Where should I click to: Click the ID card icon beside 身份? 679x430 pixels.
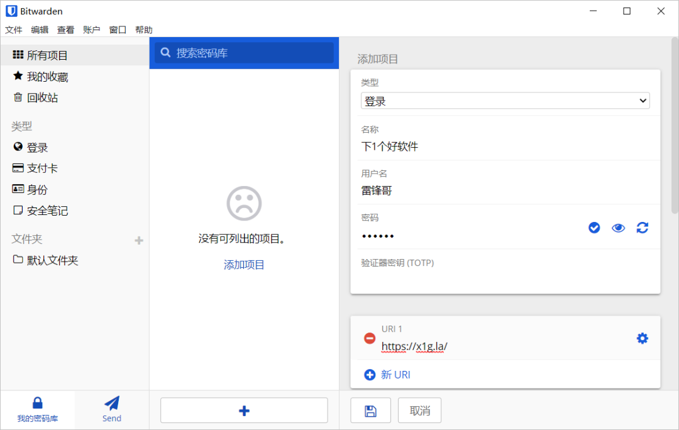pyautogui.click(x=18, y=189)
